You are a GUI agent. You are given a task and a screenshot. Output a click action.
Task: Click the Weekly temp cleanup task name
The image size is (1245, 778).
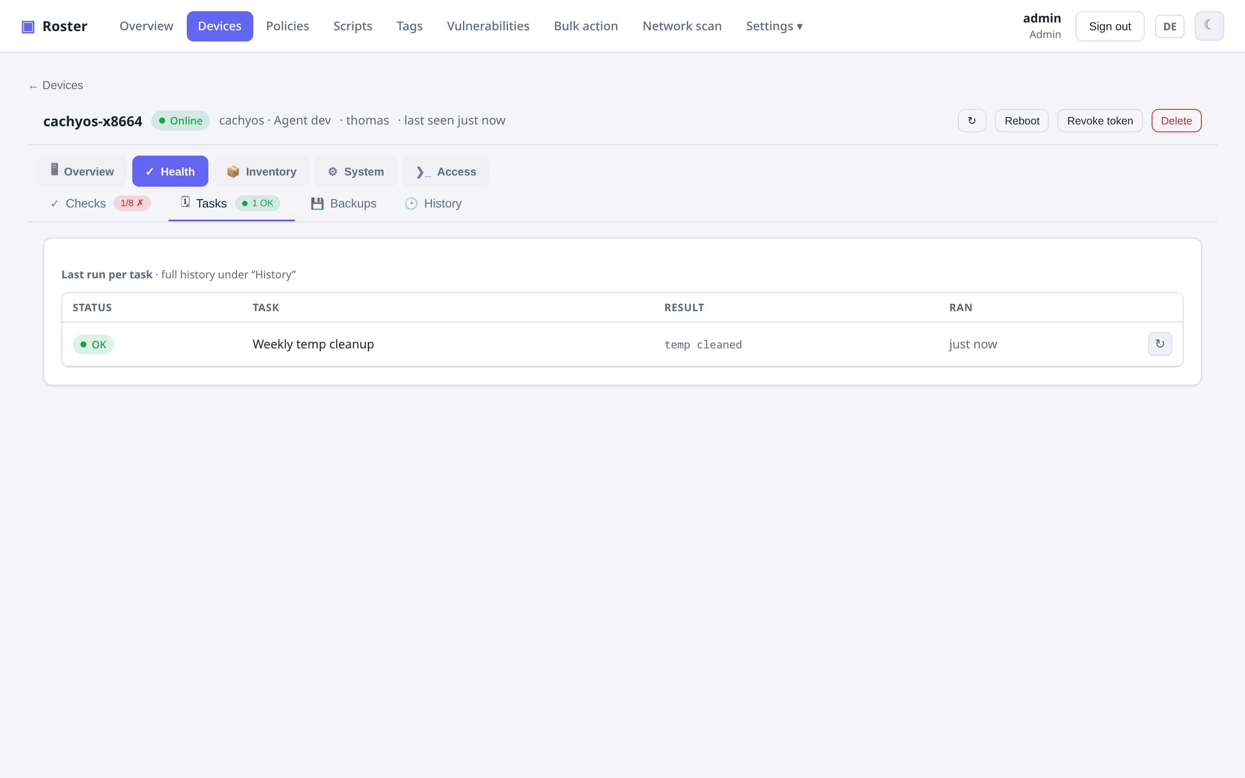point(313,344)
